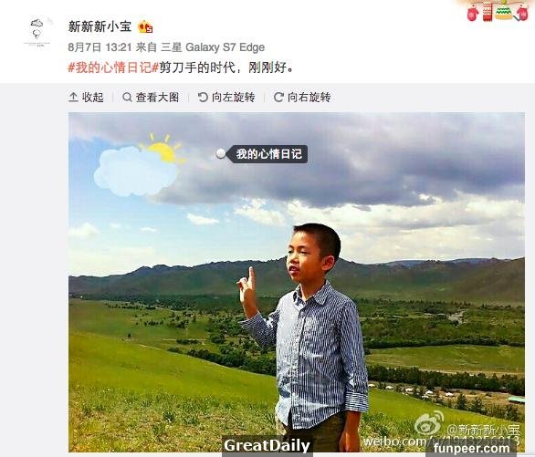The width and height of the screenshot is (535, 457).
Task: Rotate the image left with 向左旋转
Action: [x=226, y=97]
